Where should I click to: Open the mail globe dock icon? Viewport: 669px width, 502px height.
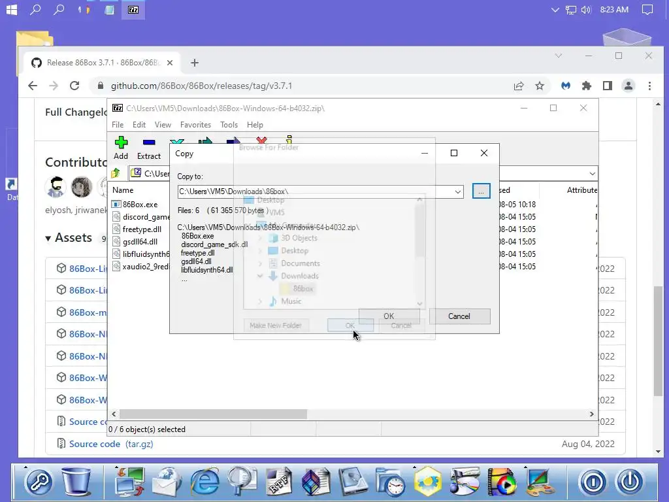tap(167, 481)
